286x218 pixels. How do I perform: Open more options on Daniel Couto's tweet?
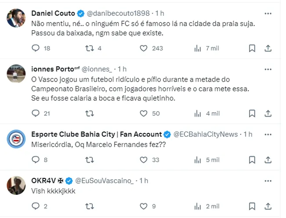click(268, 13)
